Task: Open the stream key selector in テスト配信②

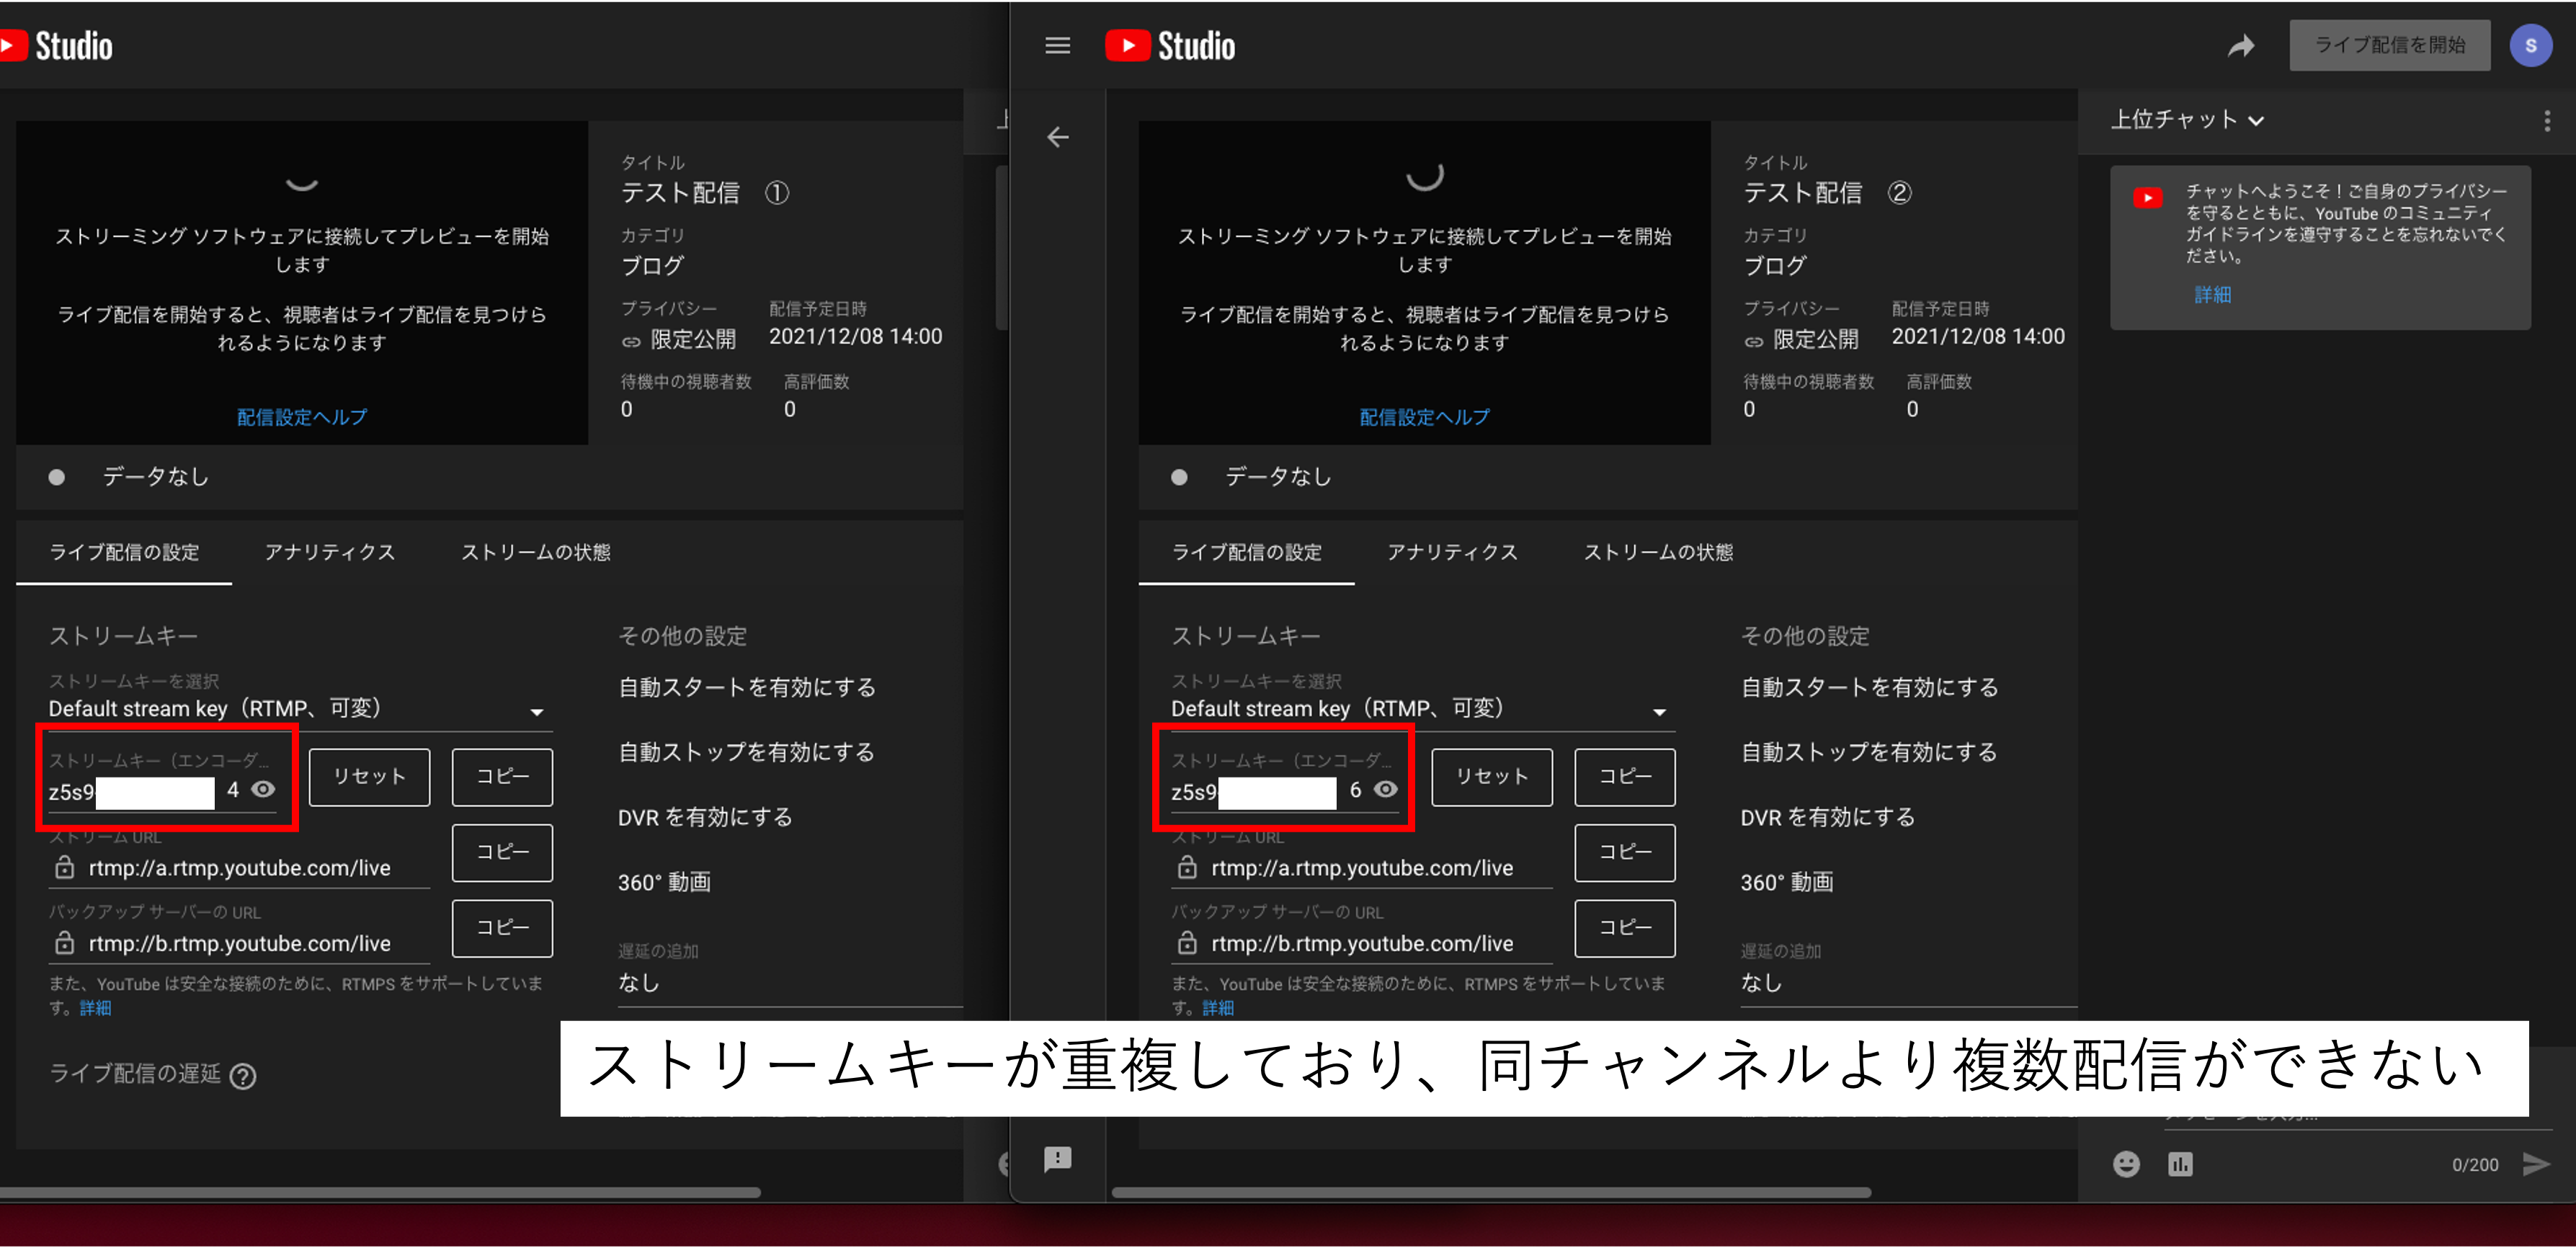Action: (x=1660, y=711)
